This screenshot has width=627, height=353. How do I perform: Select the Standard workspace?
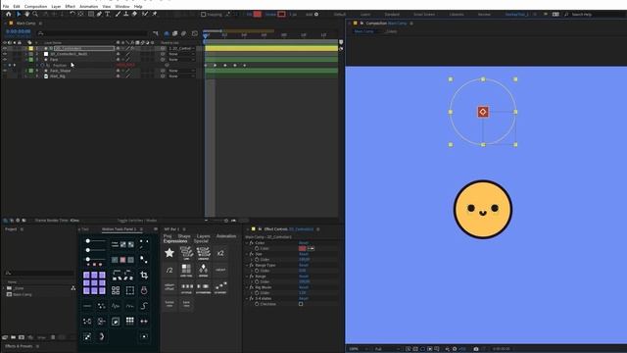[x=392, y=15]
